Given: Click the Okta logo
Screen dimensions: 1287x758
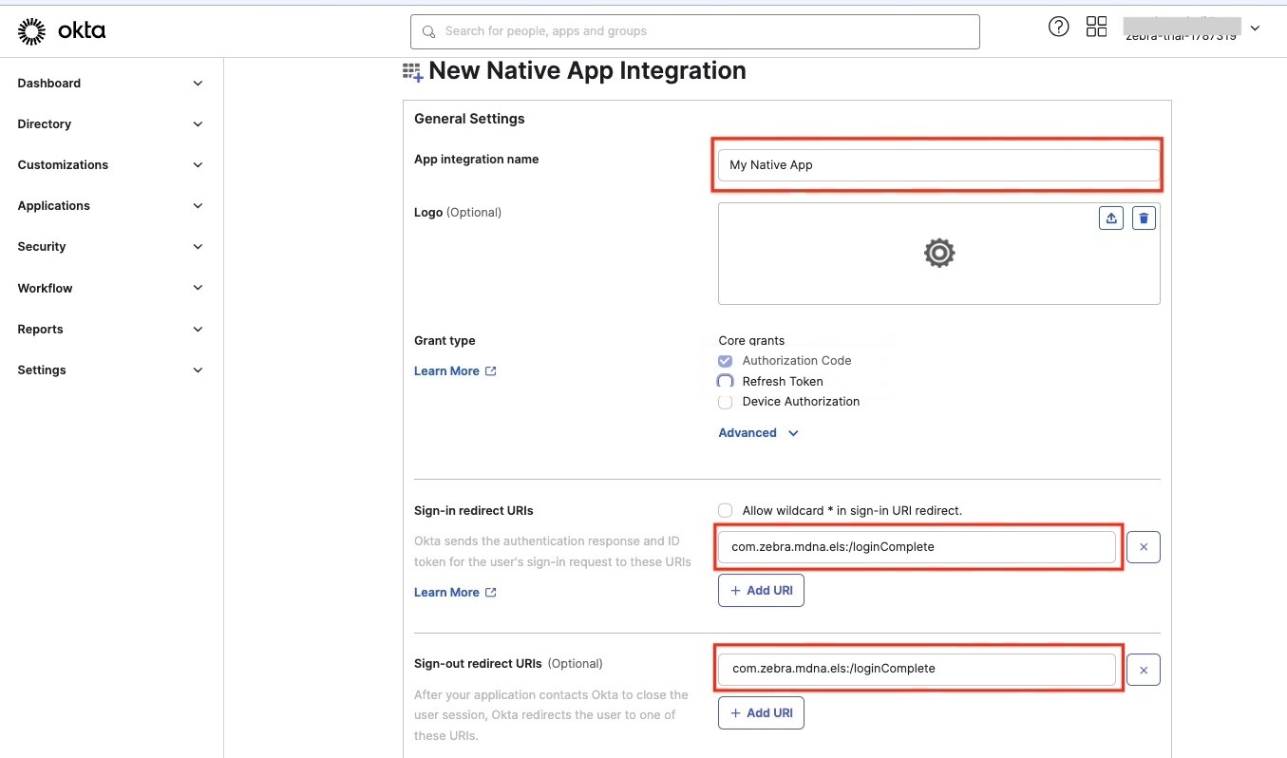Looking at the screenshot, I should tap(62, 31).
